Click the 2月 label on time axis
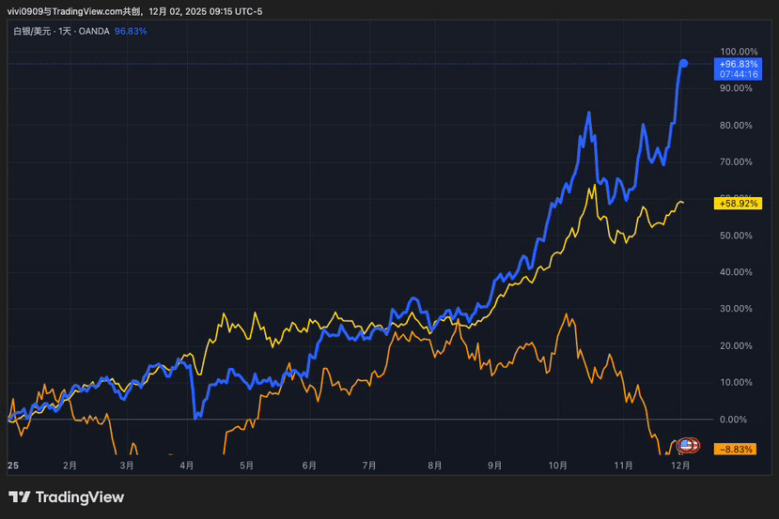Viewport: 779px width, 519px height. point(70,465)
